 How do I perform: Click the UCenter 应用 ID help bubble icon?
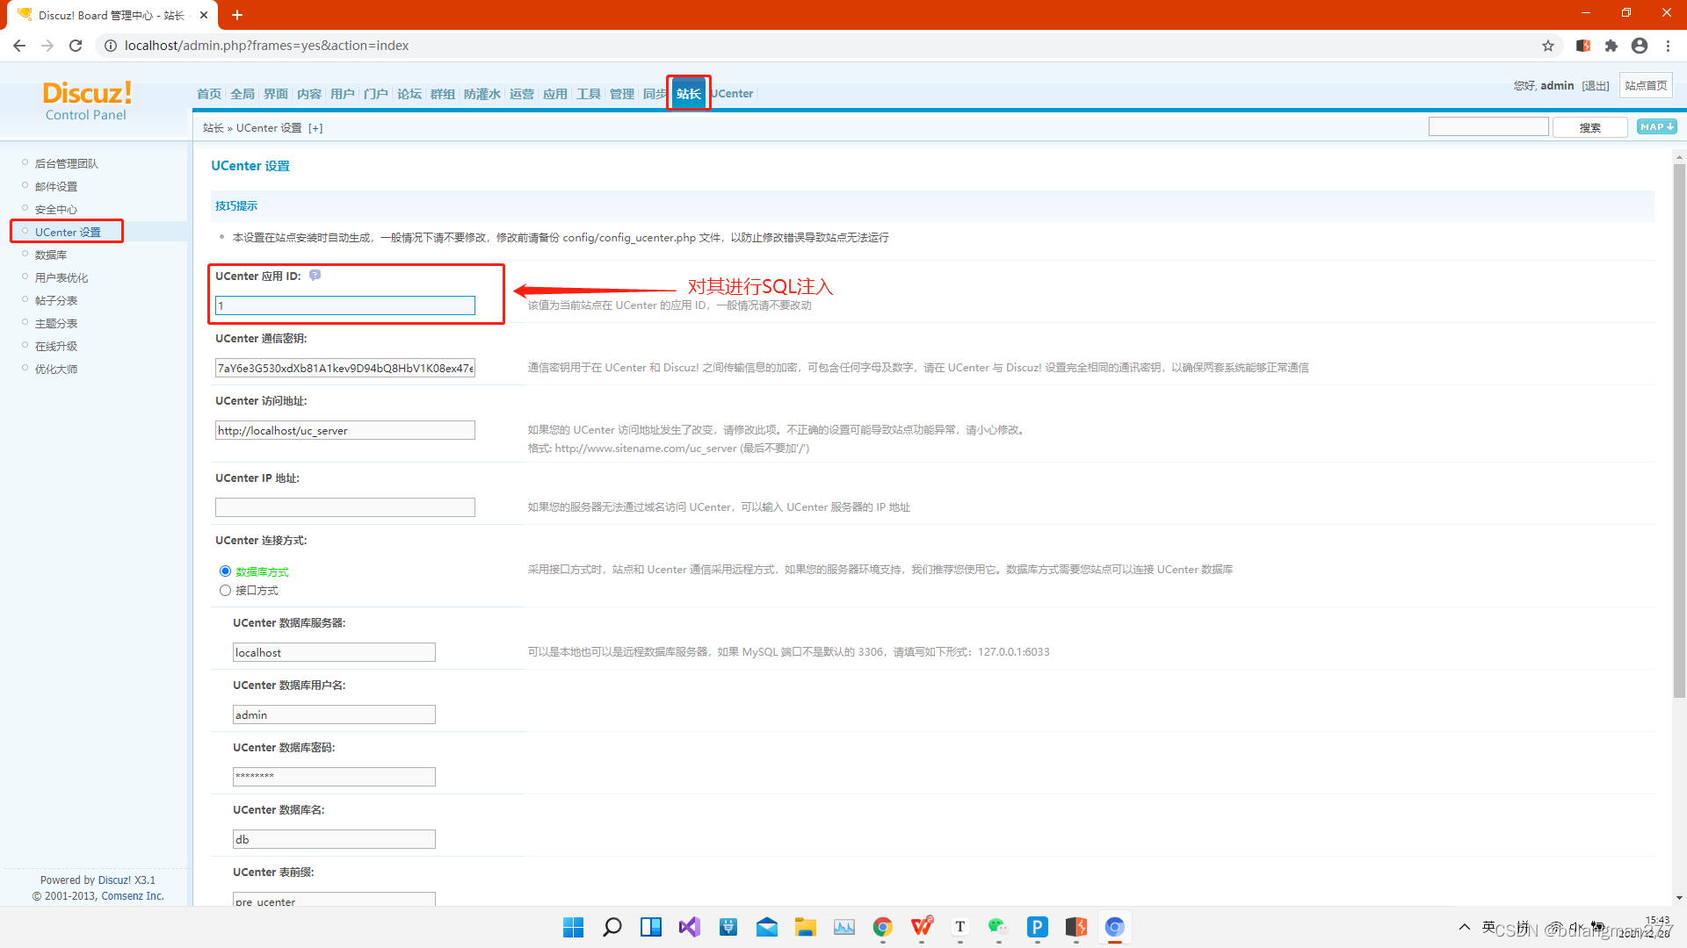click(315, 276)
